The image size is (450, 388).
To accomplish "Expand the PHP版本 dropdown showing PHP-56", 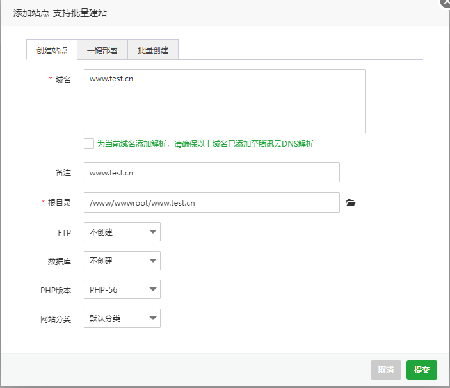I will 122,289.
